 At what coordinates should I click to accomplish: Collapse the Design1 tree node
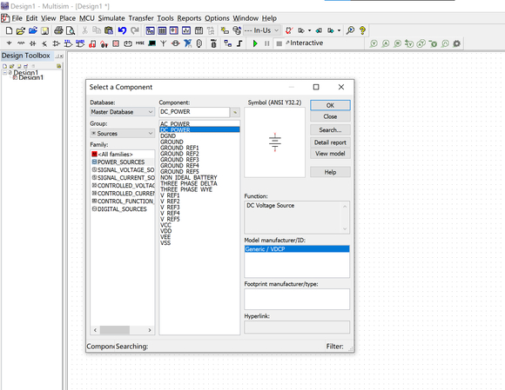coord(4,73)
